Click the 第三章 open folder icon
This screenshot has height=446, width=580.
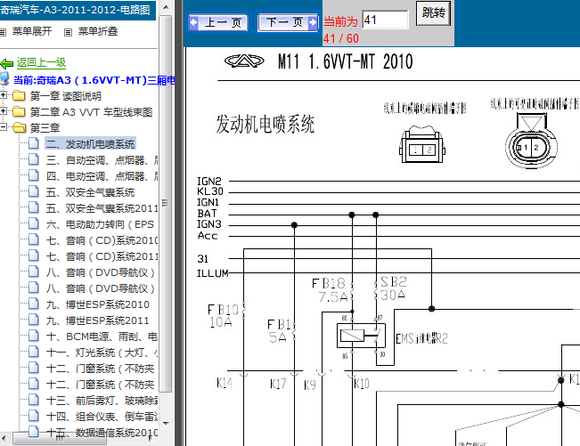[x=19, y=128]
